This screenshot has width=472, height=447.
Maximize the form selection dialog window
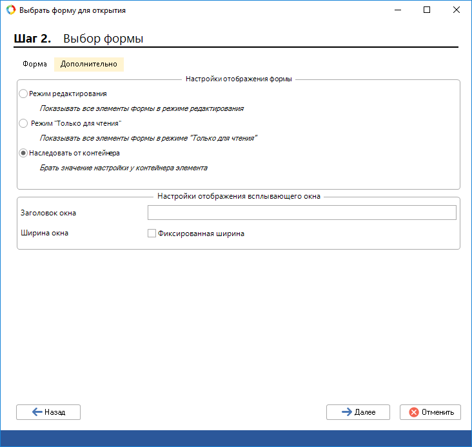click(427, 10)
